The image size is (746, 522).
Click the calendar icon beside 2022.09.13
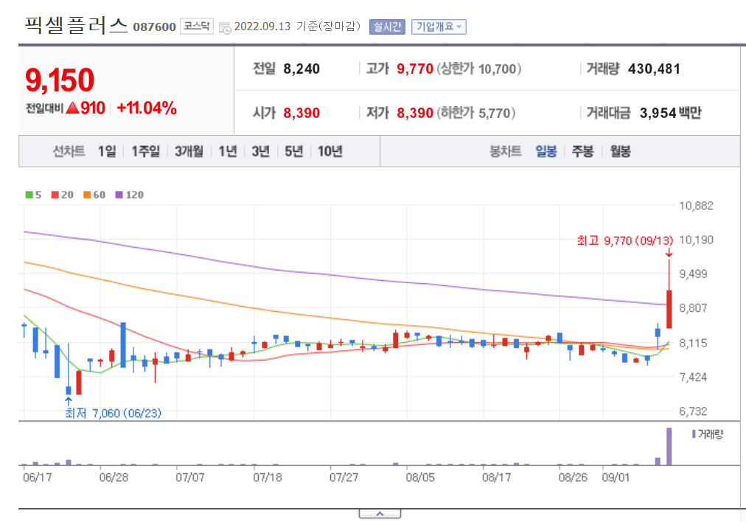(x=225, y=28)
